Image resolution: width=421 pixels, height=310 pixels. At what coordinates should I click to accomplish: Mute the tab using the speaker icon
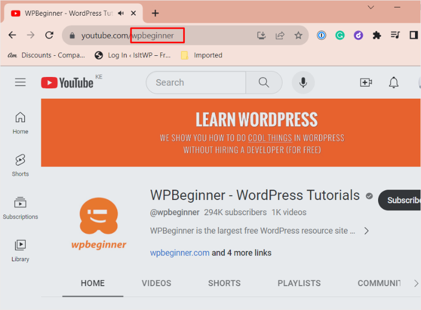click(x=121, y=13)
